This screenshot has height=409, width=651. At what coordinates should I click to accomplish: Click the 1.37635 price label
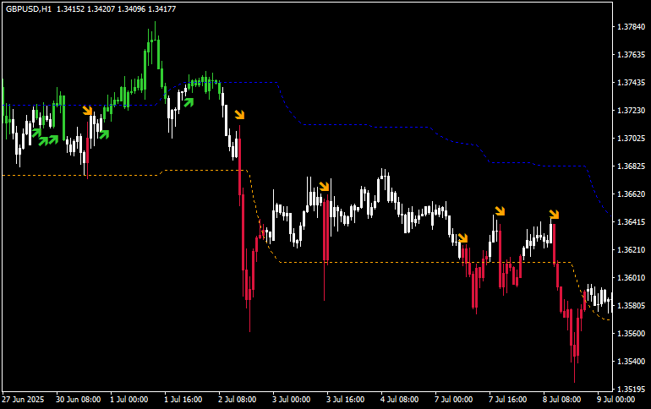click(x=631, y=55)
